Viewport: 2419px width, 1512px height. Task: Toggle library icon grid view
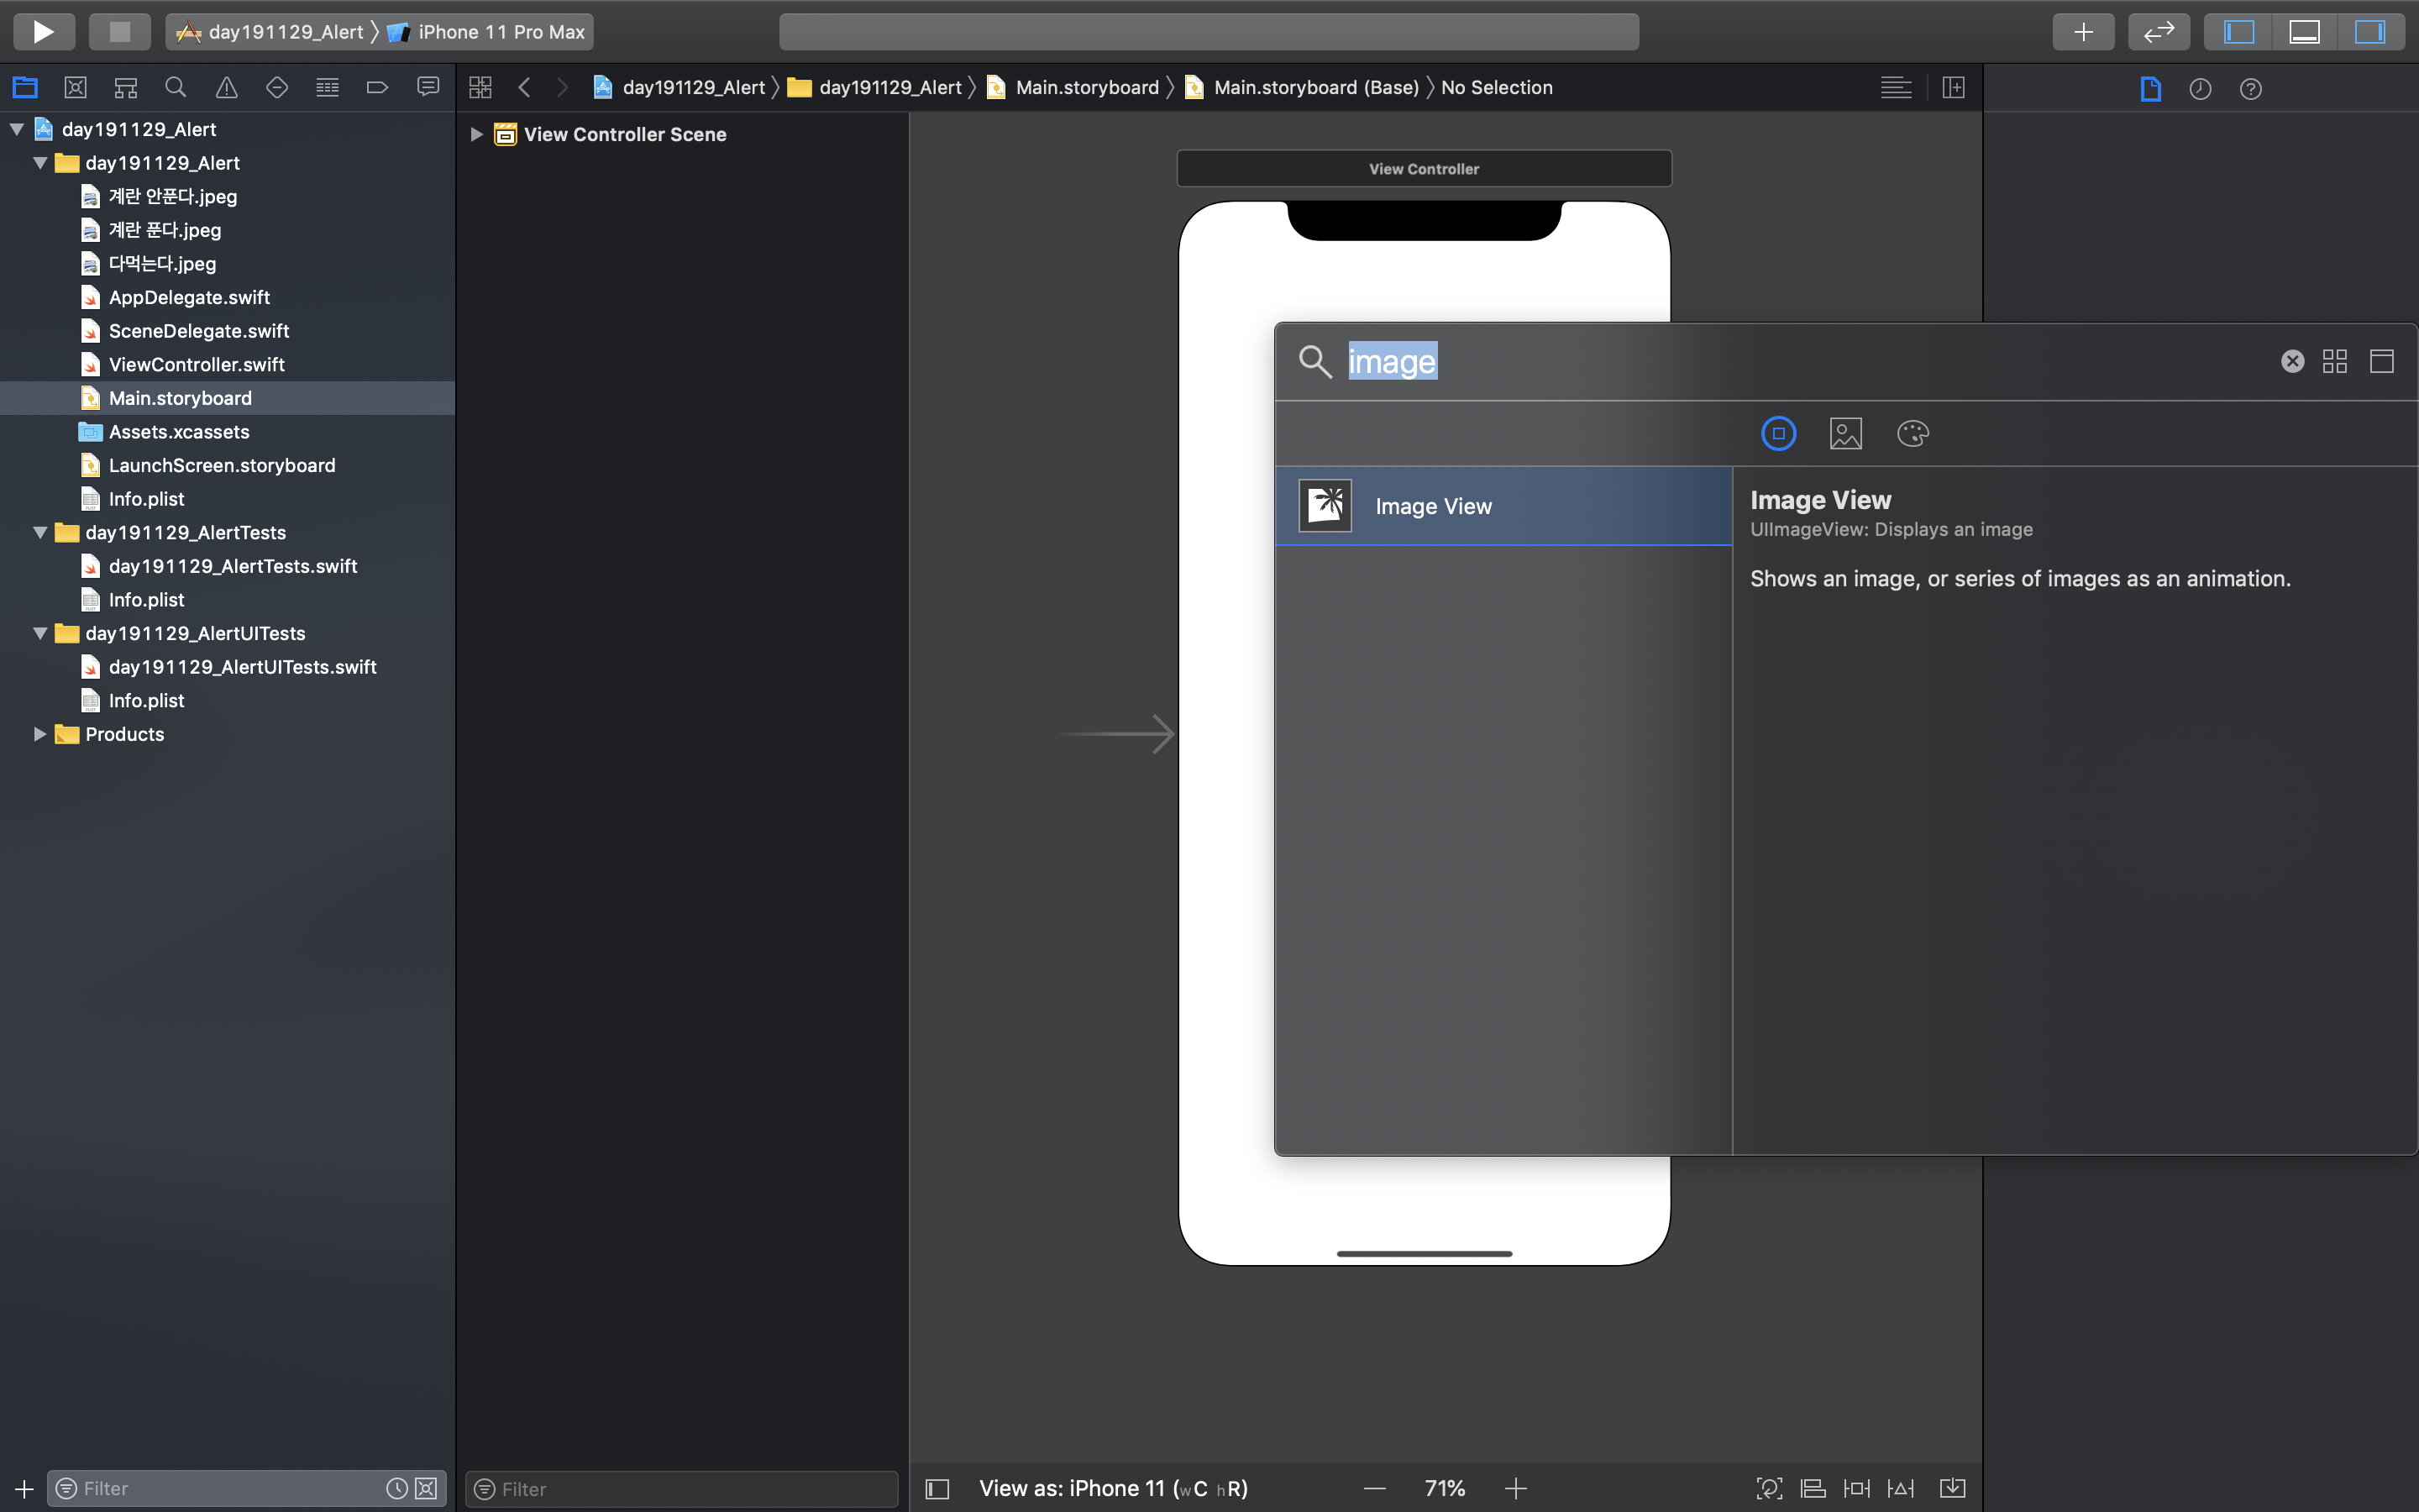[x=2335, y=361]
